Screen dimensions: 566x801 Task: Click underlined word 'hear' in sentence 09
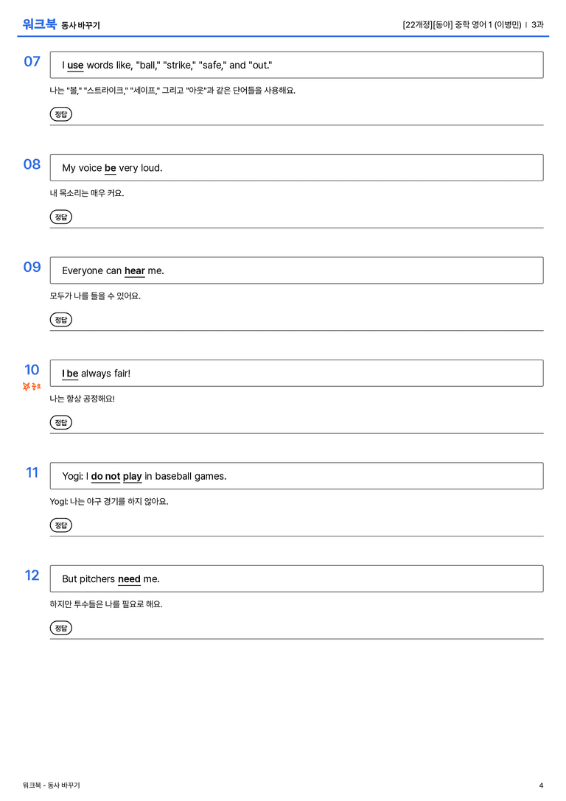[135, 270]
